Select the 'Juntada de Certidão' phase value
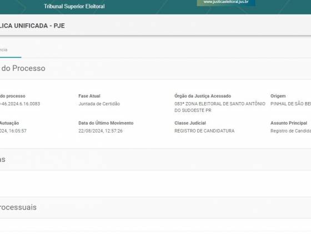The width and height of the screenshot is (311, 234). pos(99,104)
